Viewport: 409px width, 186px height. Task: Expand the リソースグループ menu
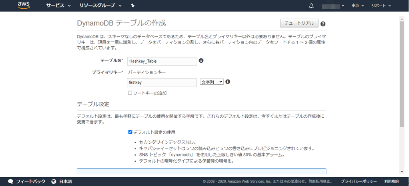pos(100,6)
